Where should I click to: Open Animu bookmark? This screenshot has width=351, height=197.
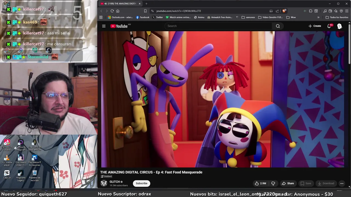199,17
